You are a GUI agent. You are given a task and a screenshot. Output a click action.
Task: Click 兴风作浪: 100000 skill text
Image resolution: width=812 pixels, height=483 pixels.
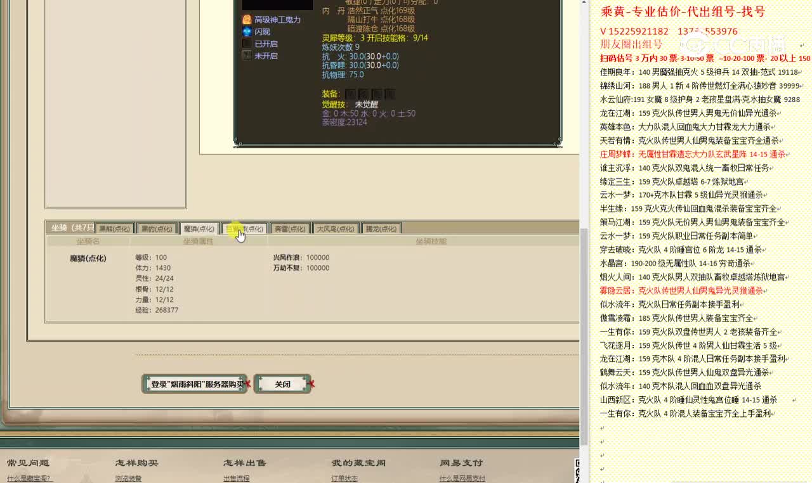pos(301,257)
